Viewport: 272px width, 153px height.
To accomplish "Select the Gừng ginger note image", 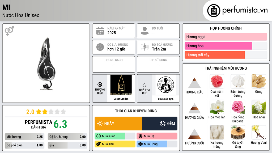I will point(259,81).
